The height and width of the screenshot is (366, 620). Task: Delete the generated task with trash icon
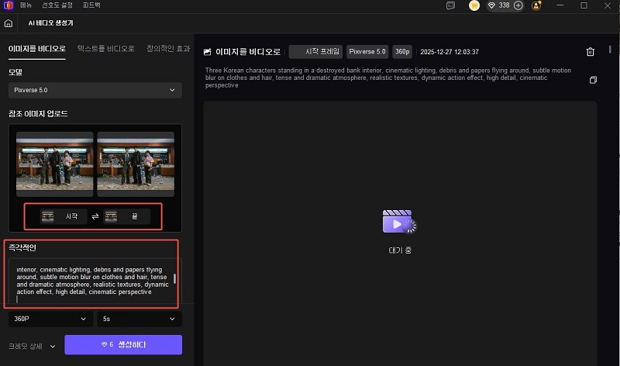coord(590,52)
